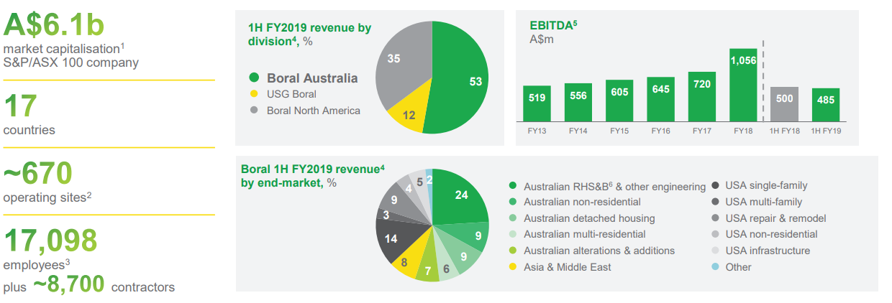Select the 1H FY19 bar labeled 485
This screenshot has height=303, width=892.
point(826,105)
